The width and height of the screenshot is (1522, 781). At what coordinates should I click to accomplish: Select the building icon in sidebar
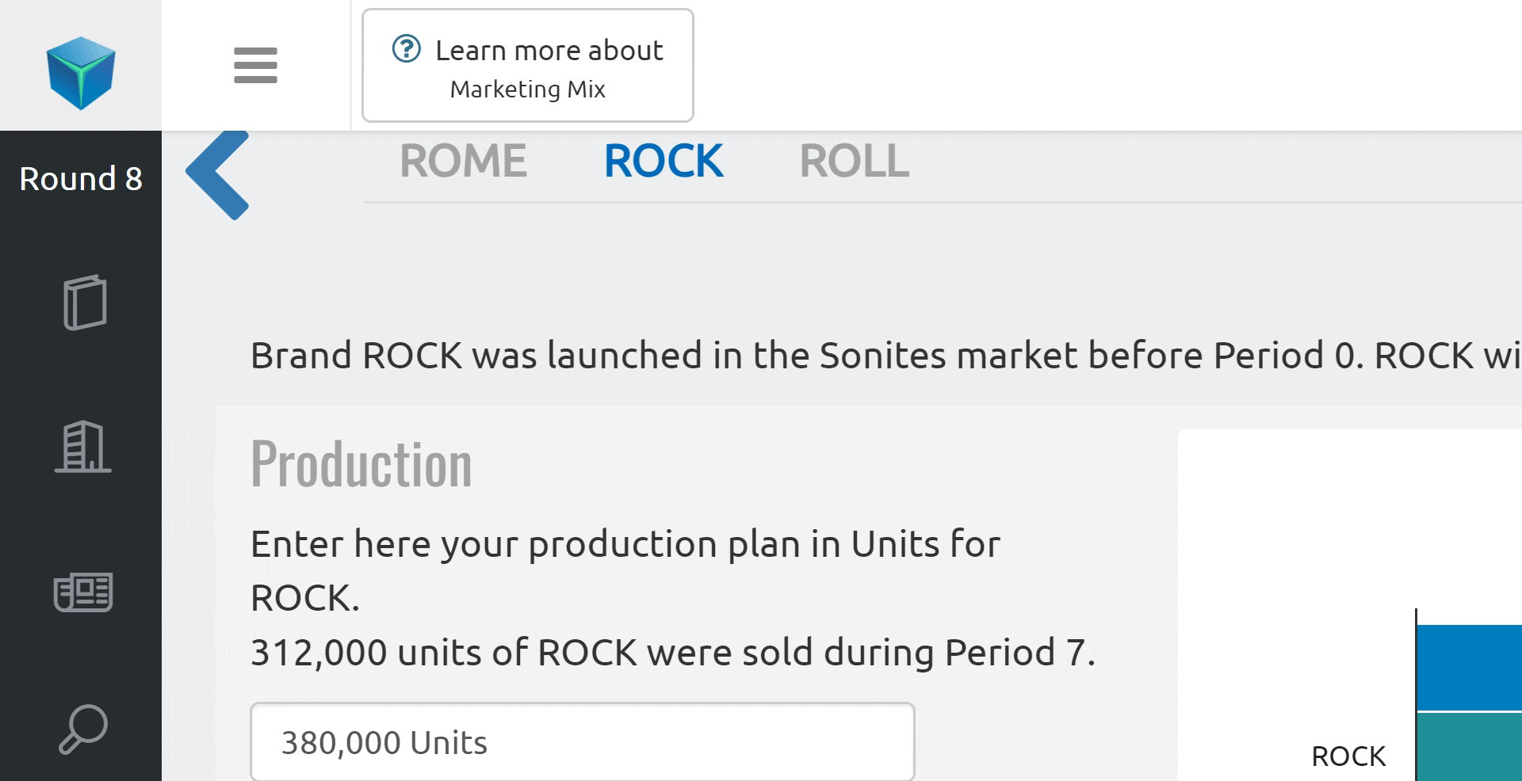click(x=83, y=447)
